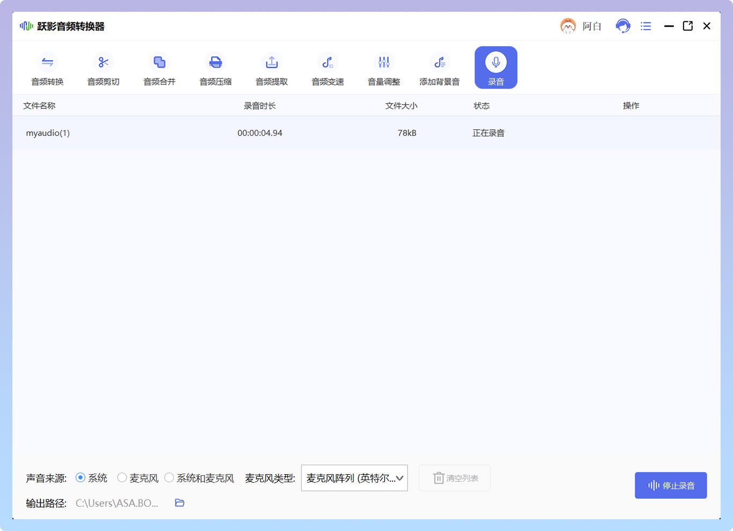Select 麦克风 as sound source
This screenshot has width=733, height=531.
point(122,477)
